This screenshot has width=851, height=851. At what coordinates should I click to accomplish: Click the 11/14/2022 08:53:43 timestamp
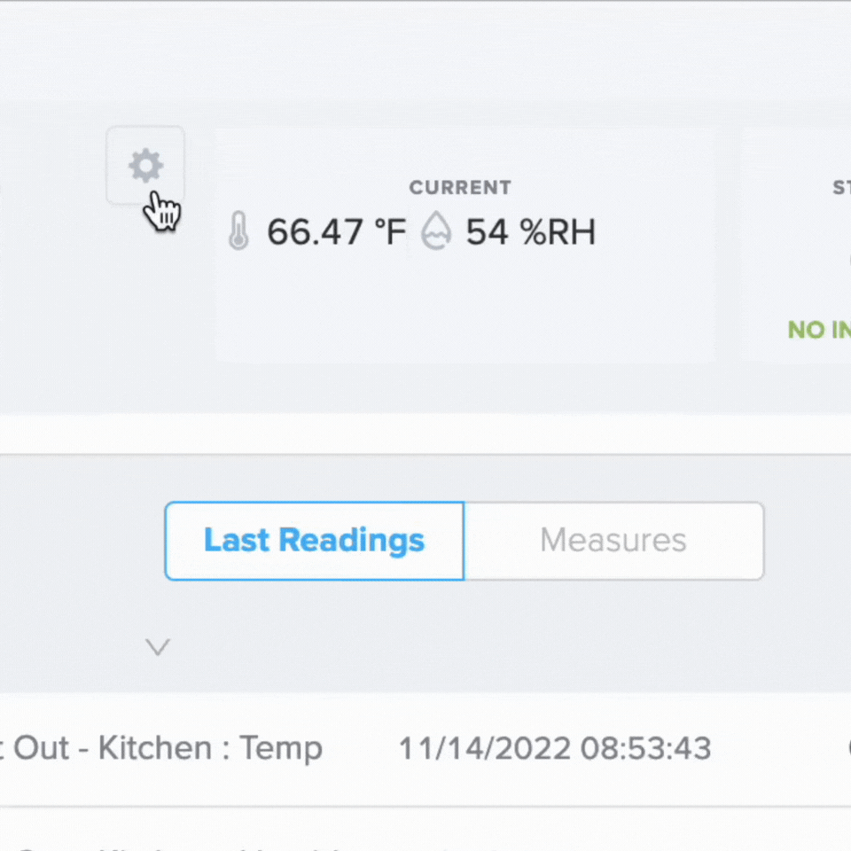pos(555,748)
